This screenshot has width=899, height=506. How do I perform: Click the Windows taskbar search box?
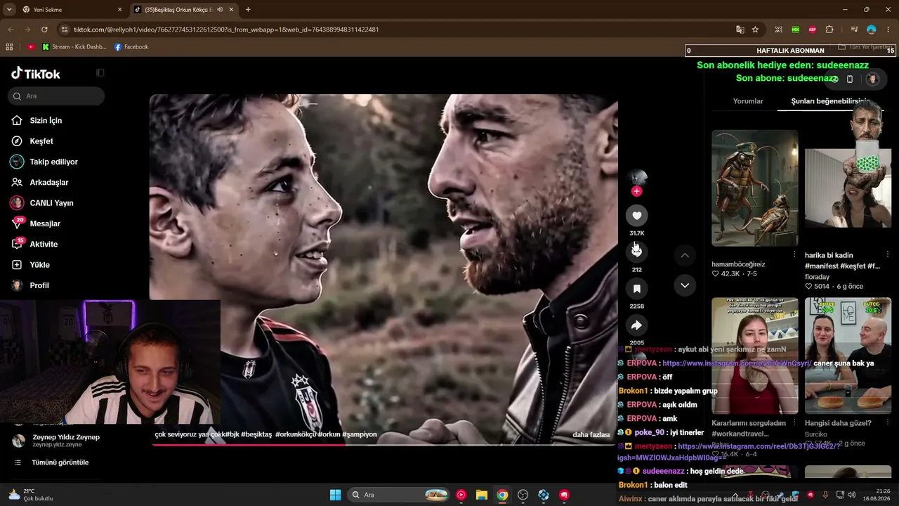[x=399, y=495]
